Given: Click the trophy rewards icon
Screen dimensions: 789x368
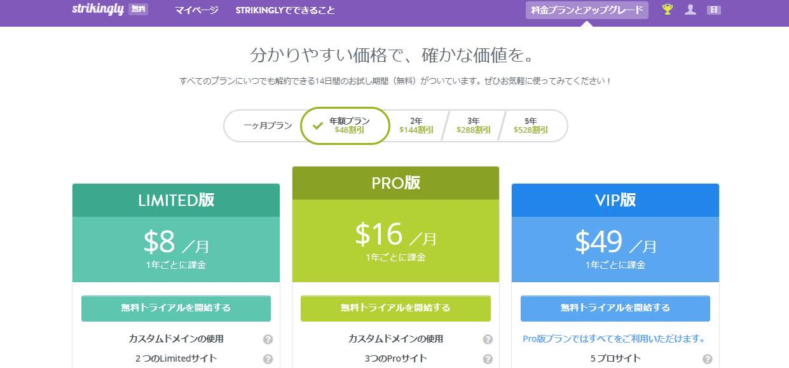Looking at the screenshot, I should click(x=666, y=10).
